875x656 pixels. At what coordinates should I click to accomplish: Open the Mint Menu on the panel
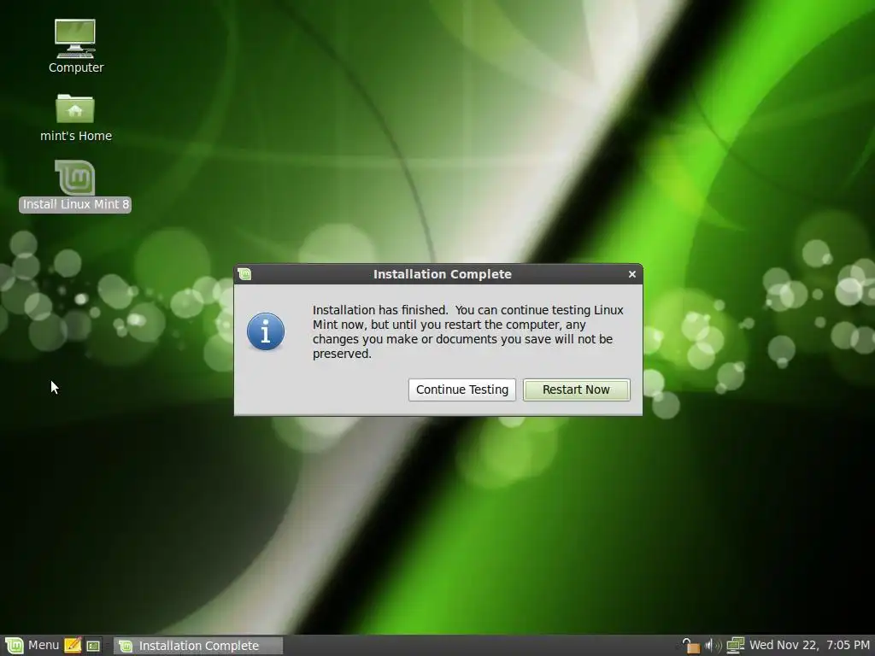click(32, 646)
